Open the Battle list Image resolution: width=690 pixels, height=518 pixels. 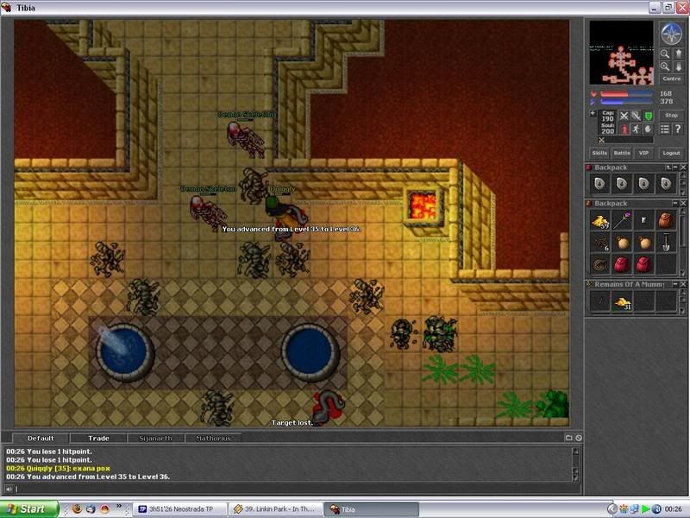(622, 153)
